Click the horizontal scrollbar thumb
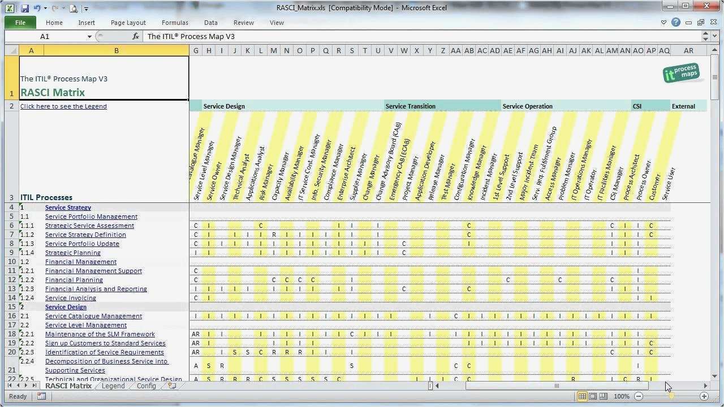Screen dimensions: 724x407 tap(557, 386)
